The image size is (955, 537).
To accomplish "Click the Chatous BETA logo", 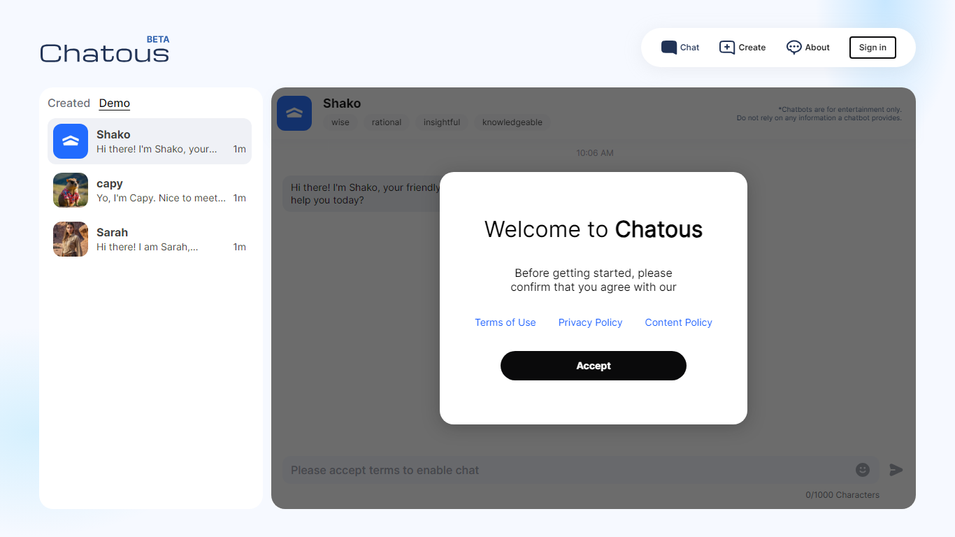I will tap(105, 50).
